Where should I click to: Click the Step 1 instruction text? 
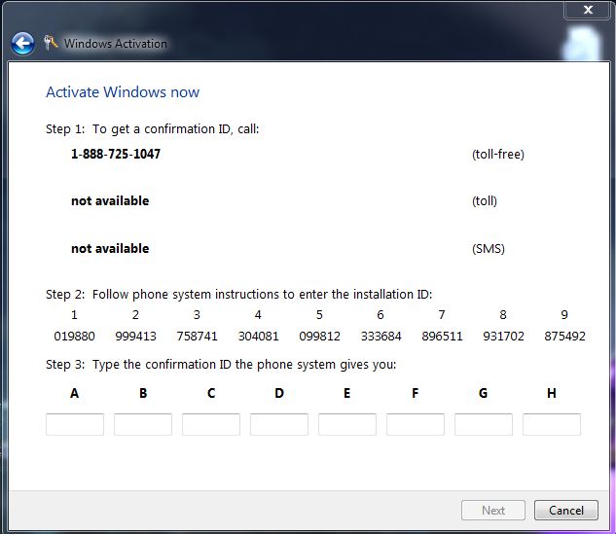pyautogui.click(x=153, y=128)
